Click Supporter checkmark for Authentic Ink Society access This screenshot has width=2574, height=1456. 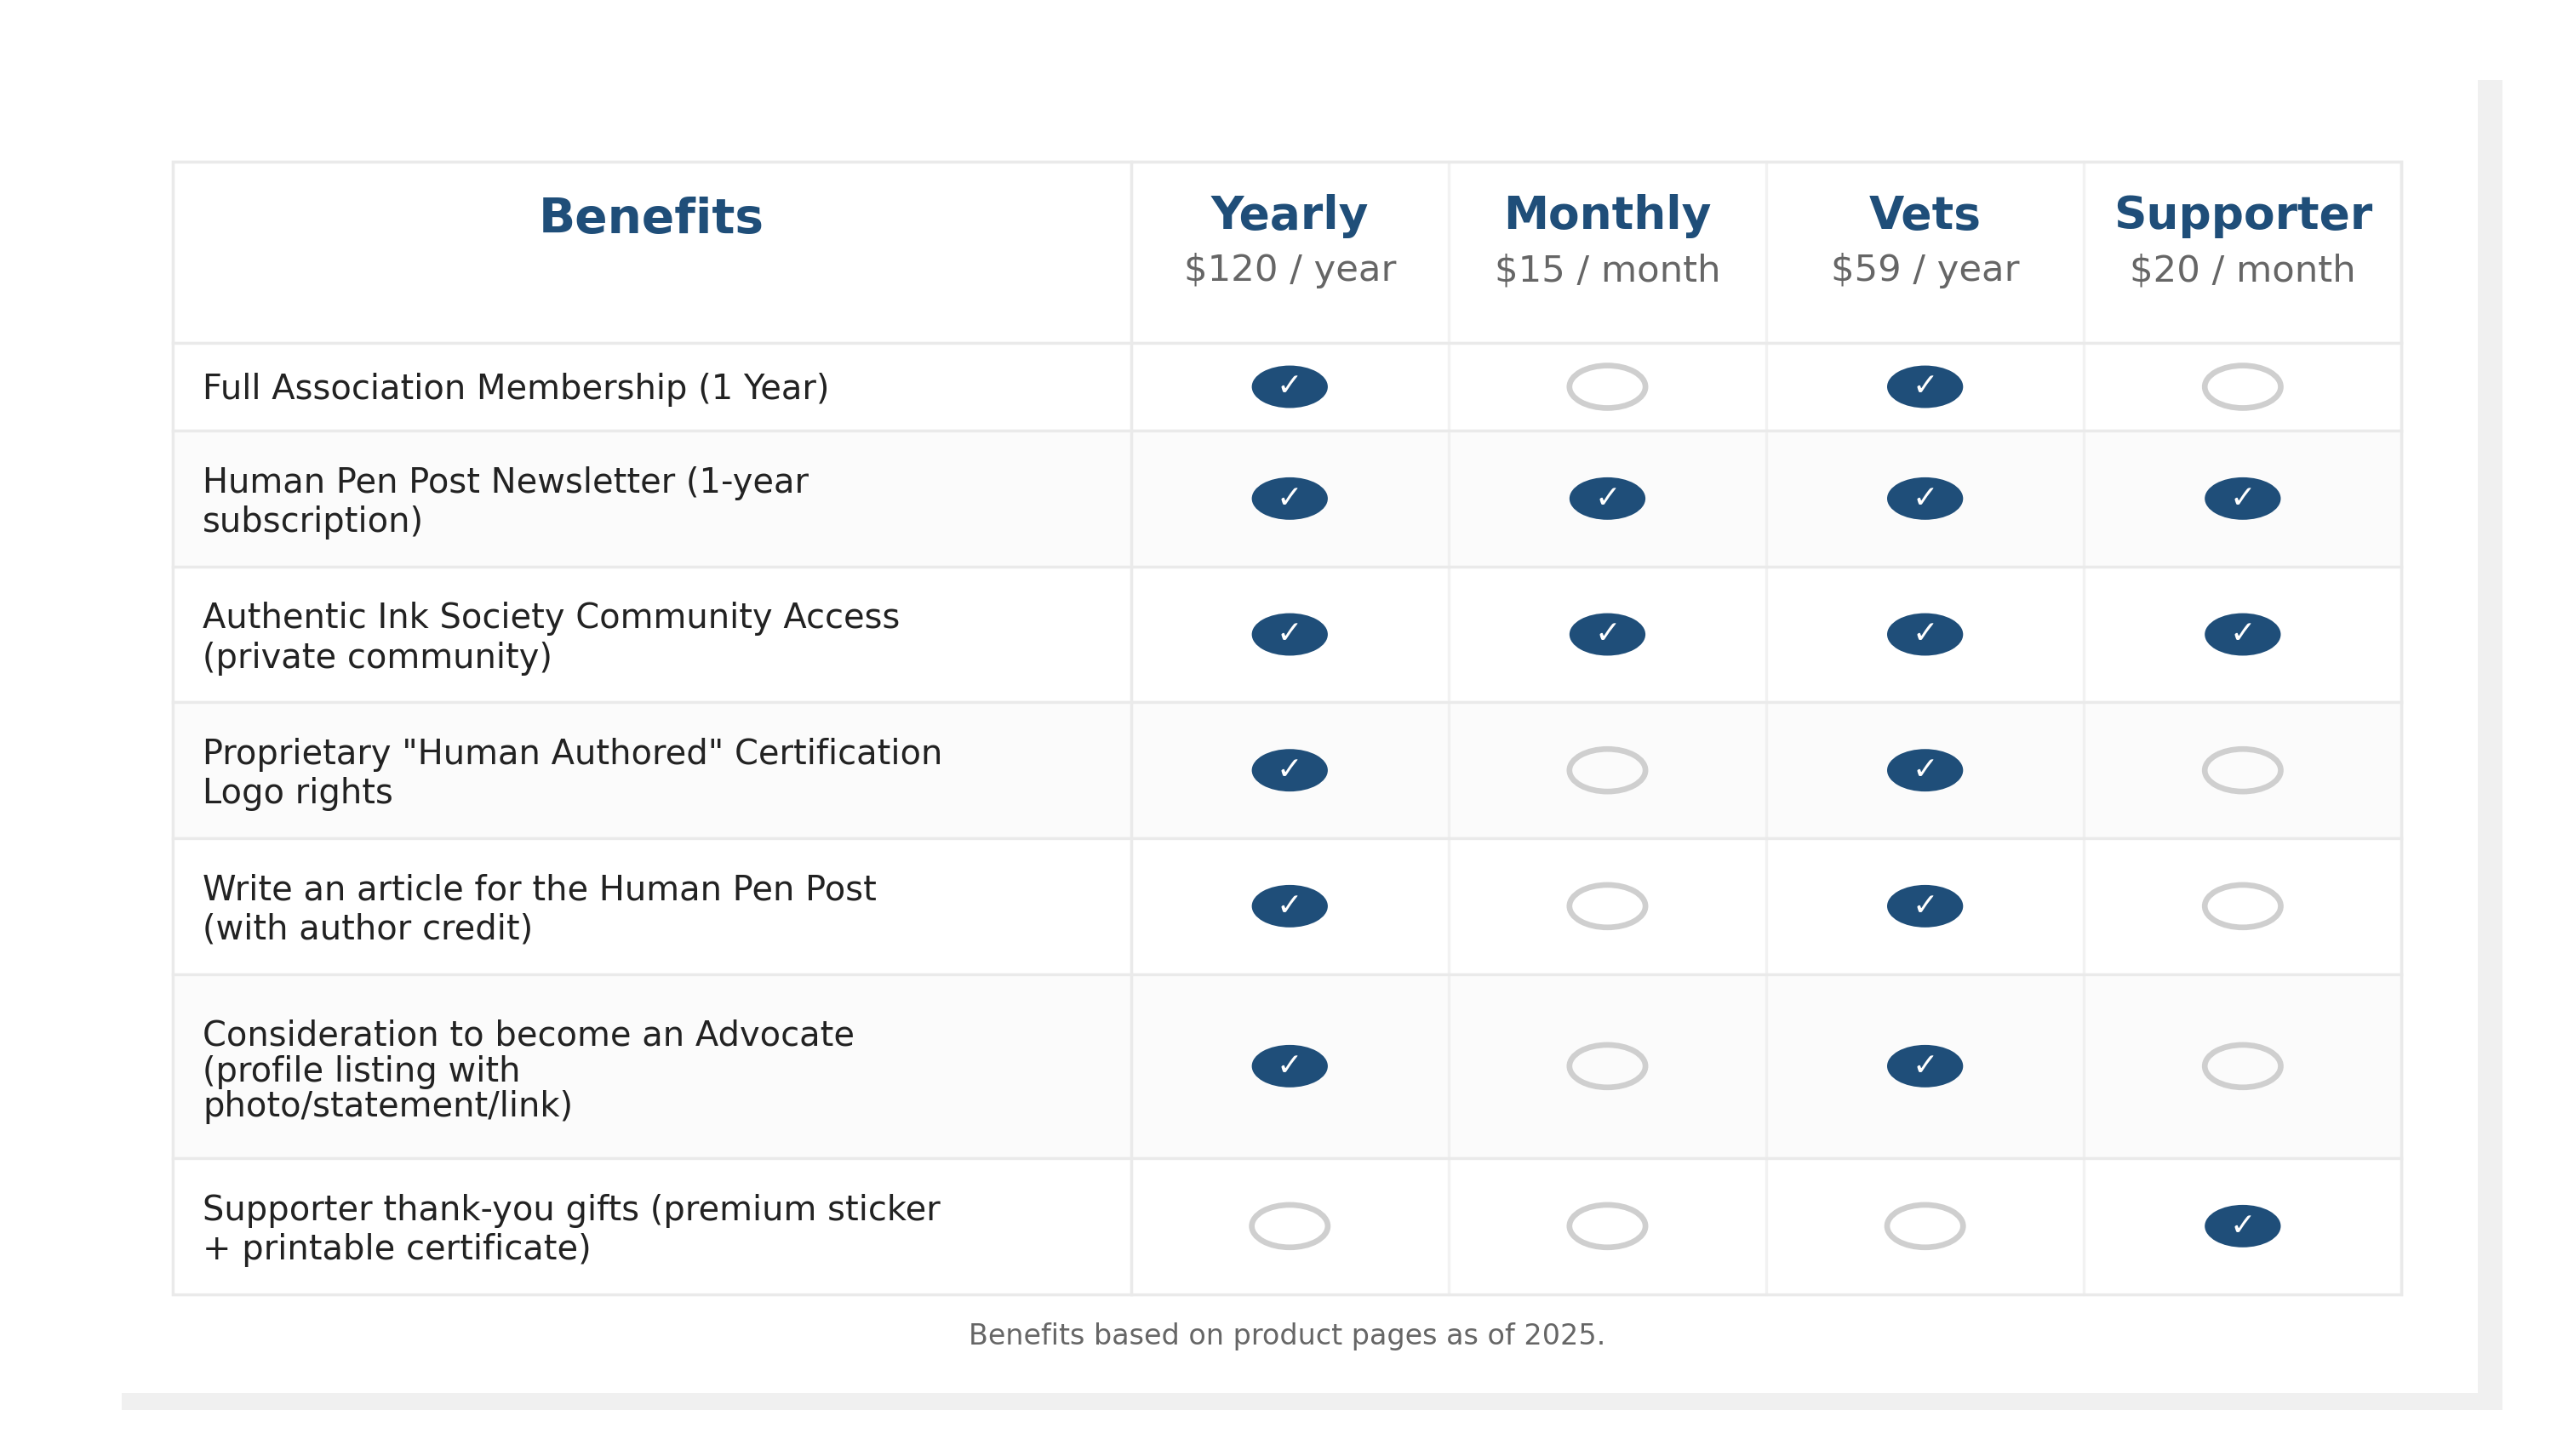coord(2241,634)
